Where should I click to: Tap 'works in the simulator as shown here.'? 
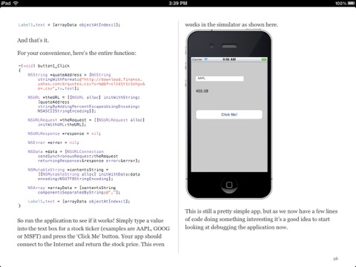coord(231,24)
